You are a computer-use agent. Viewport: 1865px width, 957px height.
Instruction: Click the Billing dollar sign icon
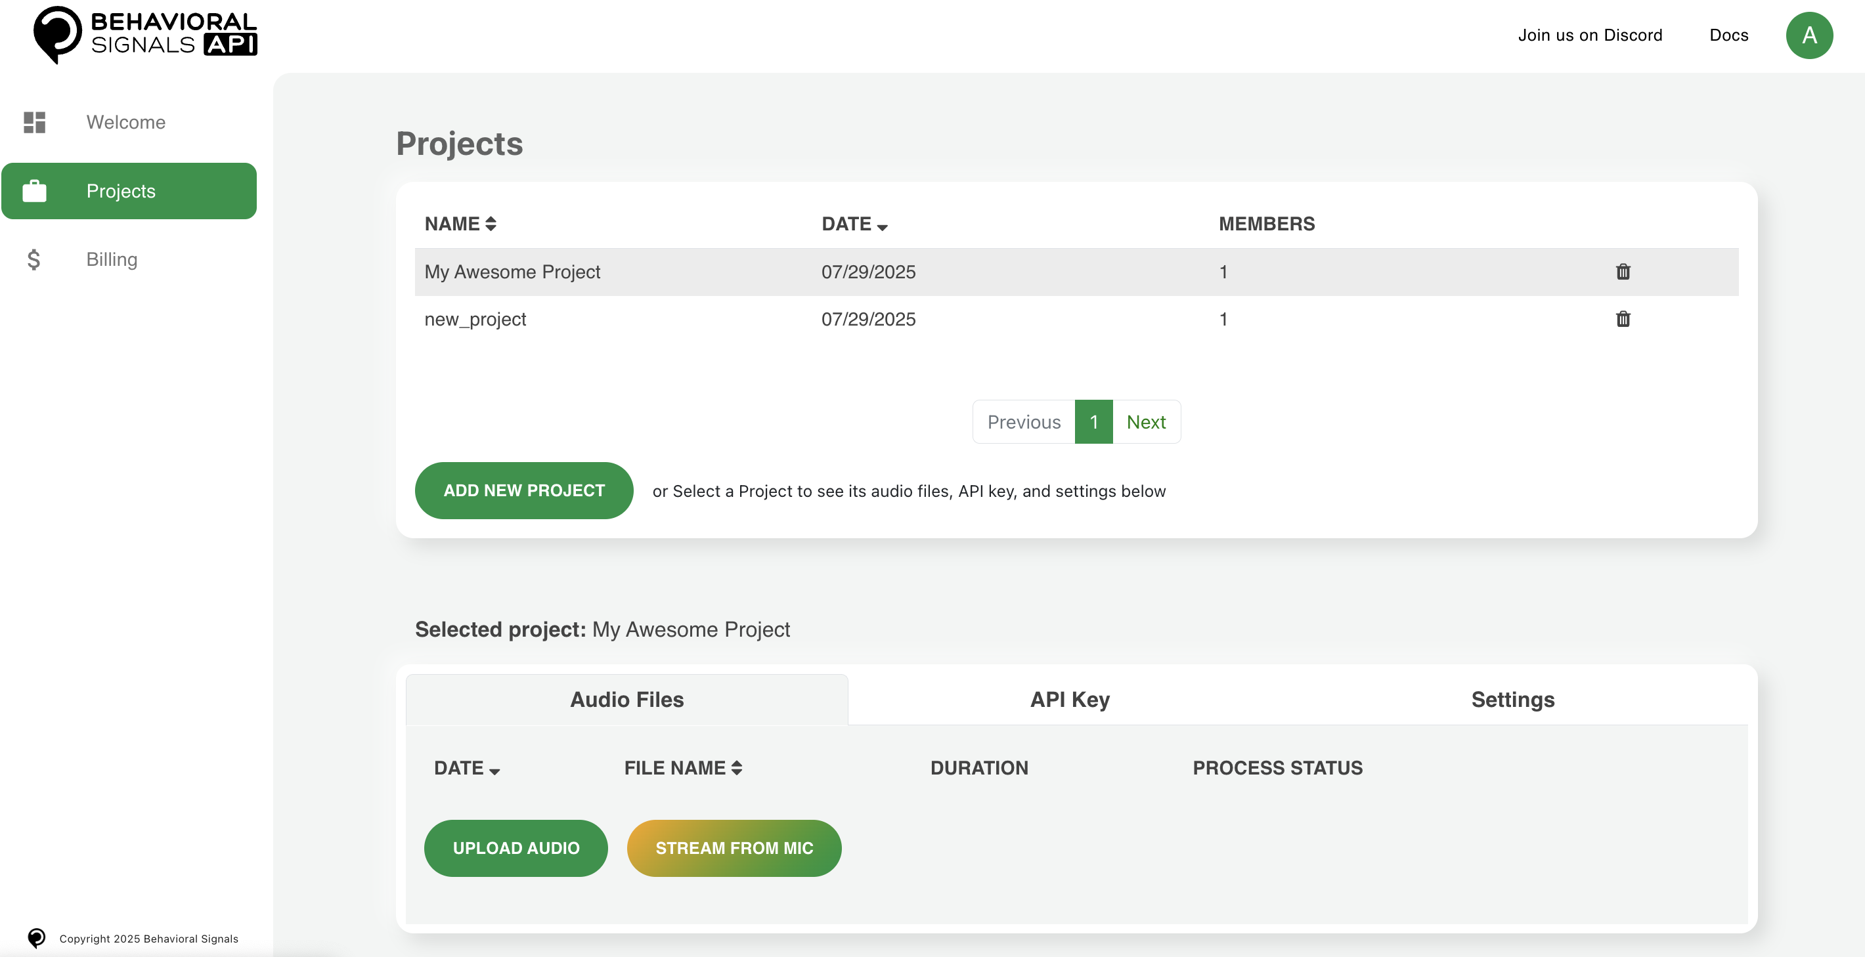tap(33, 259)
